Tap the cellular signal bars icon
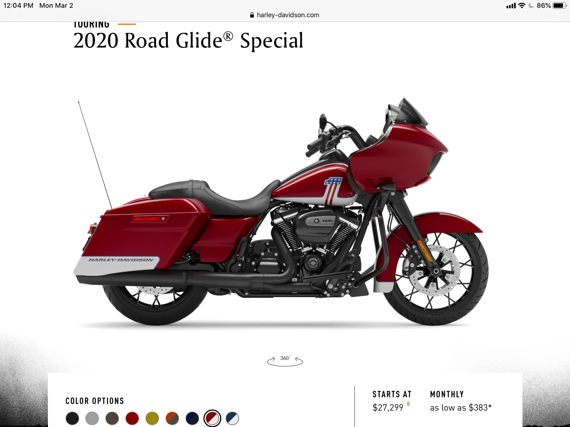 click(x=511, y=6)
